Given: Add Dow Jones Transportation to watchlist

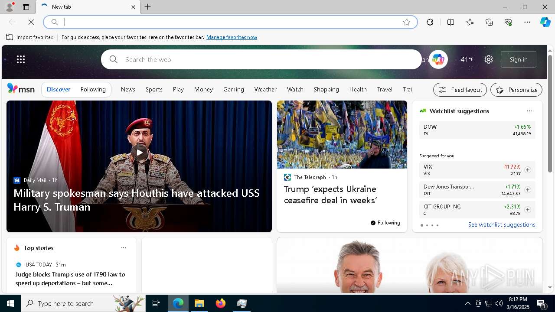Looking at the screenshot, I should pyautogui.click(x=527, y=190).
